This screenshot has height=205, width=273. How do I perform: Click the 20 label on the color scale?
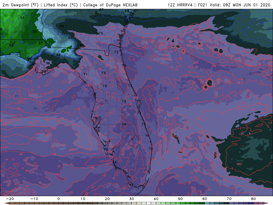(107, 199)
